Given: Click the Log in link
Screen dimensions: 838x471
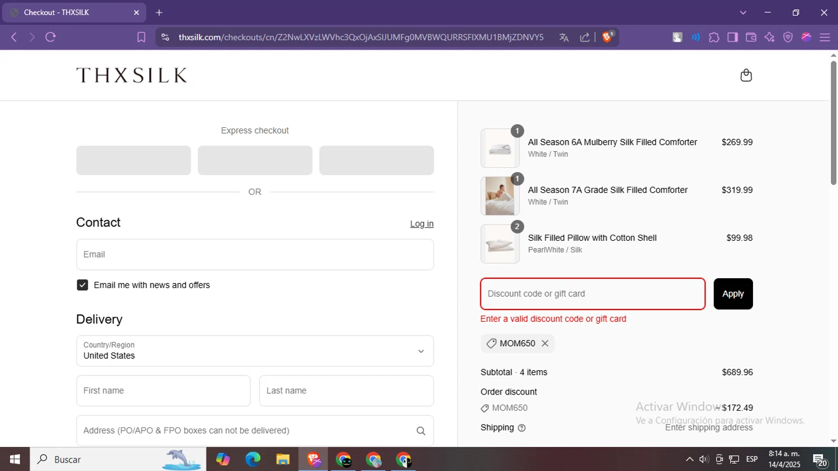Looking at the screenshot, I should coord(422,224).
